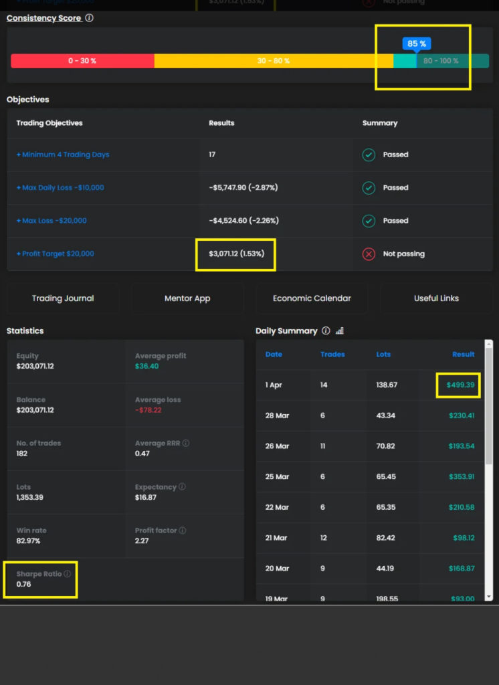Open the Trading Journal
This screenshot has height=685, width=499.
[63, 298]
